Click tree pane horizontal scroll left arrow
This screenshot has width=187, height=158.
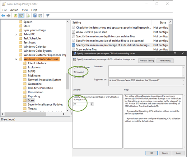click(2, 114)
